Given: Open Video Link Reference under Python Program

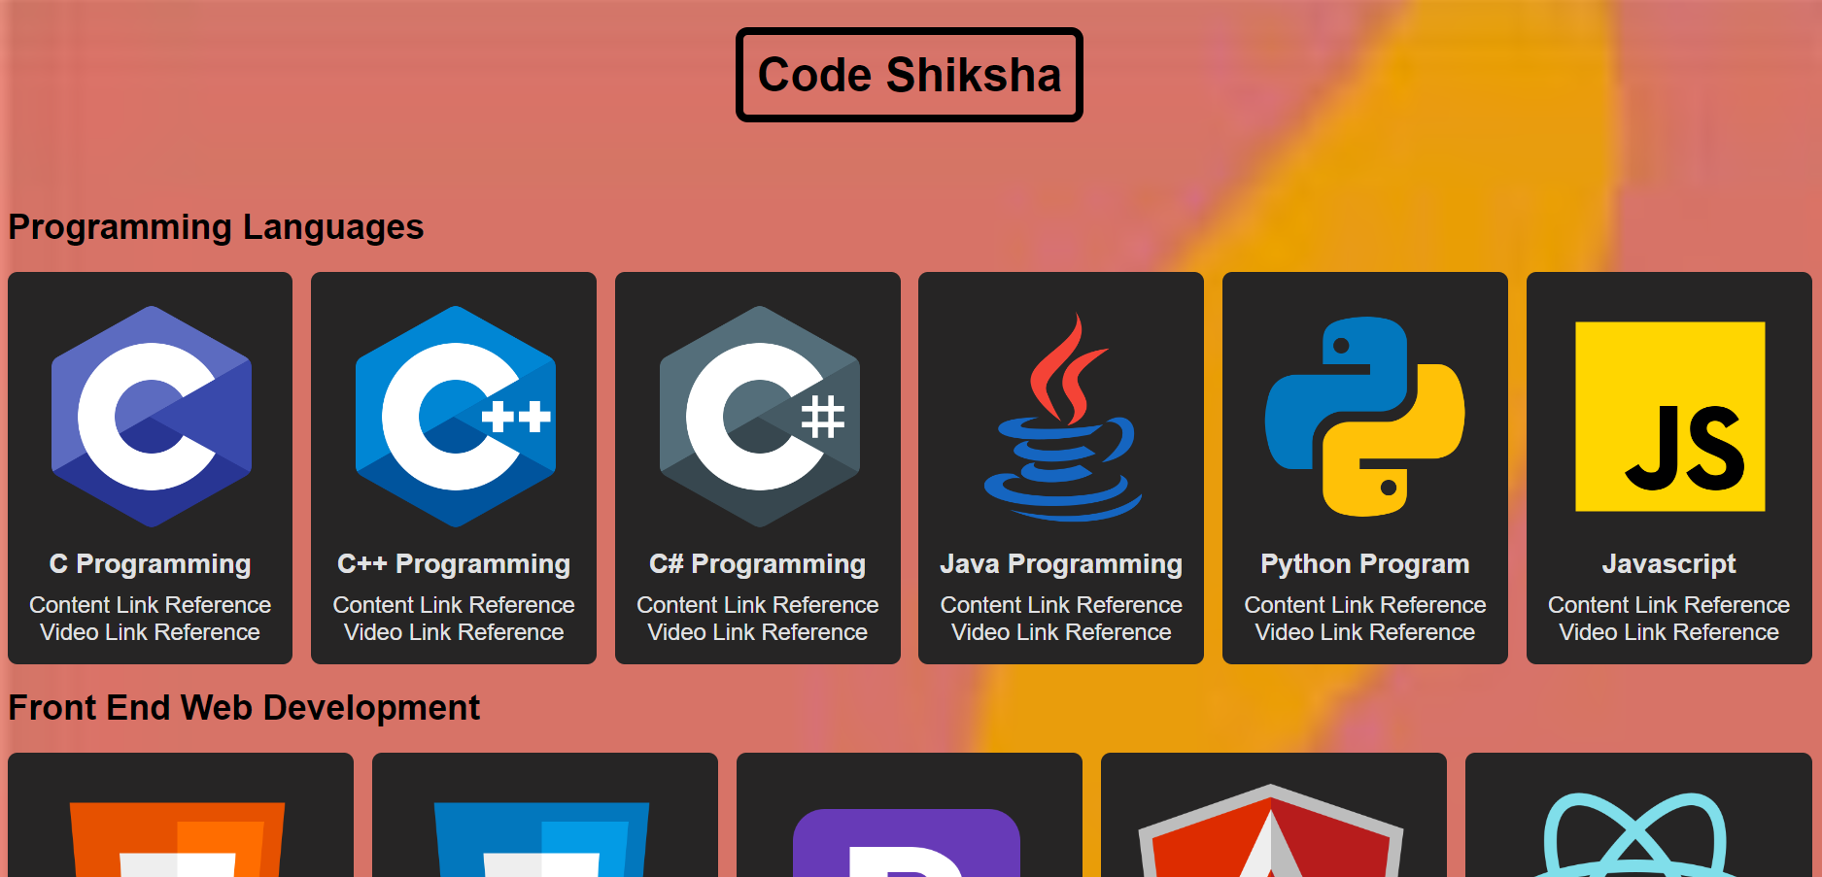Looking at the screenshot, I should click(1364, 631).
